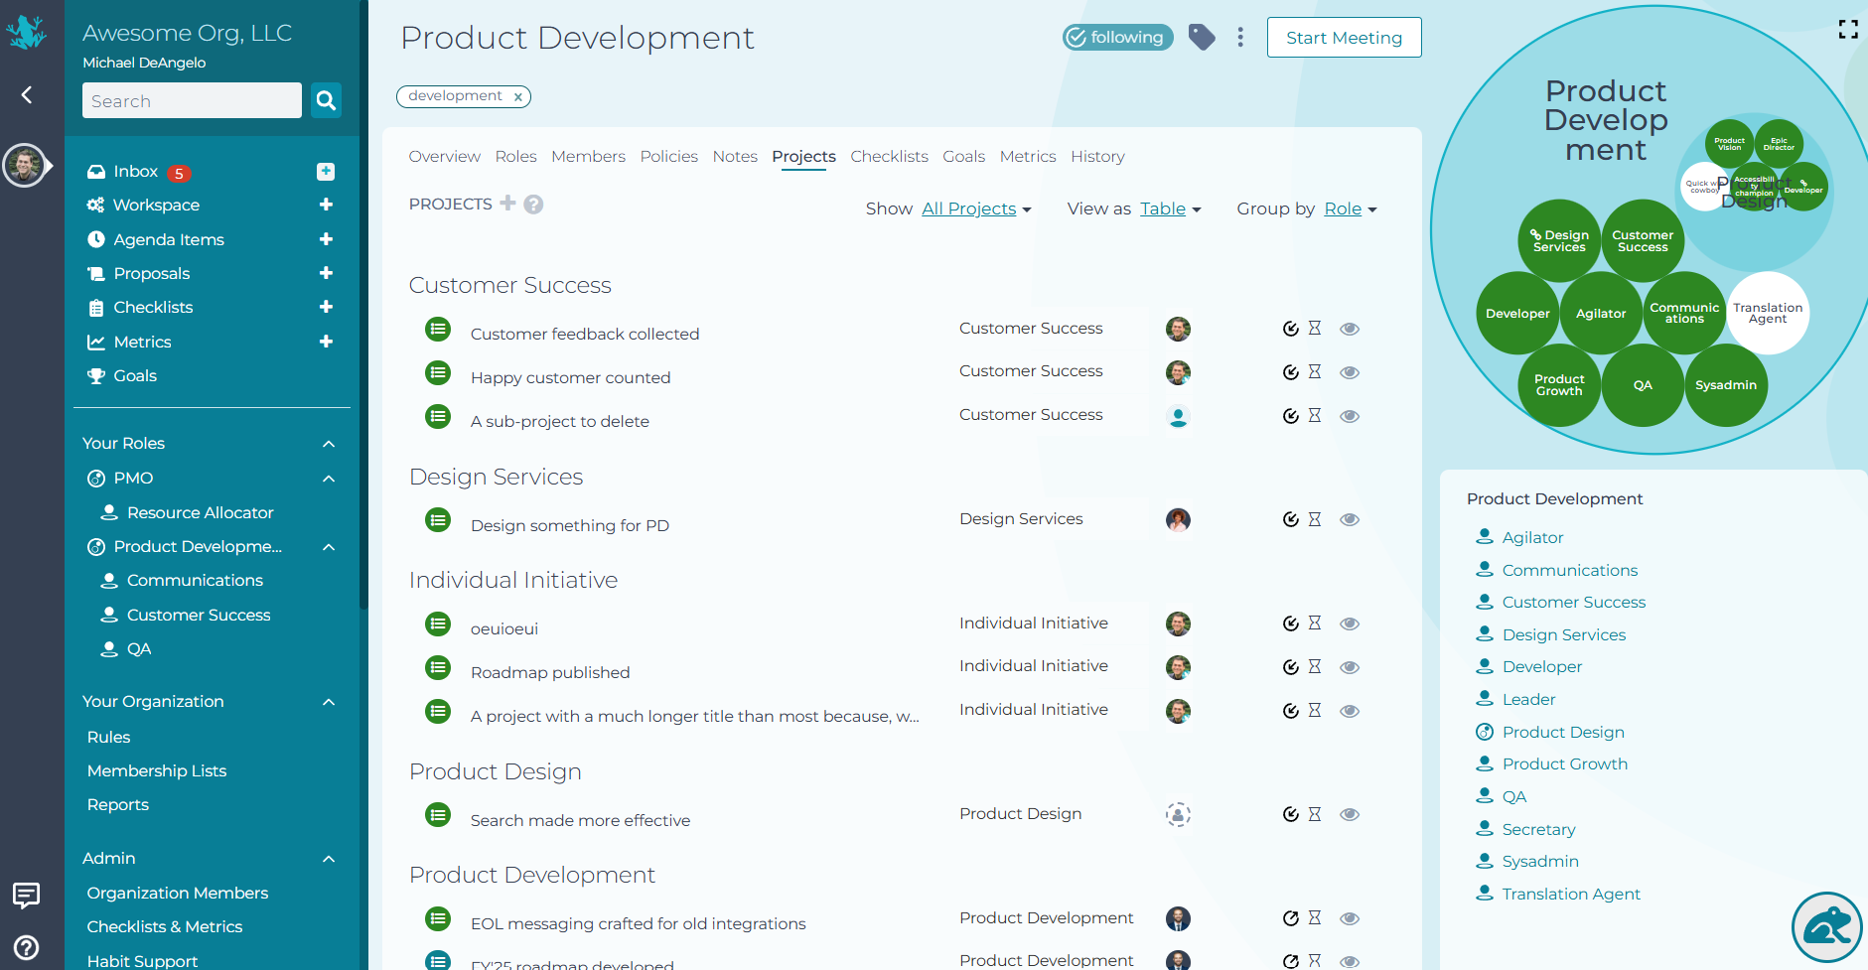The height and width of the screenshot is (970, 1868).
Task: Click unassigned avatar for Search made more effective
Action: [1178, 814]
